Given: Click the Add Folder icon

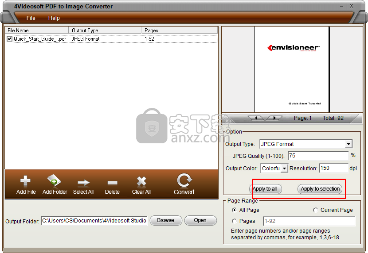Looking at the screenshot, I should tap(55, 181).
